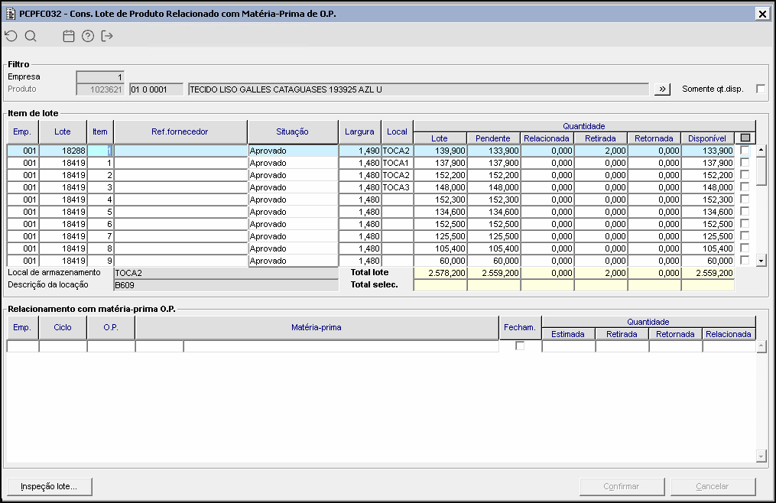The width and height of the screenshot is (776, 503).
Task: Click lot list scrollbar up arrow
Action: click(761, 151)
